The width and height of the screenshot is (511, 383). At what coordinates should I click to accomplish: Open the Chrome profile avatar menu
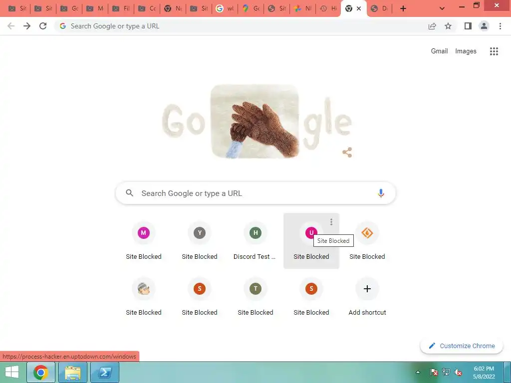pos(484,26)
